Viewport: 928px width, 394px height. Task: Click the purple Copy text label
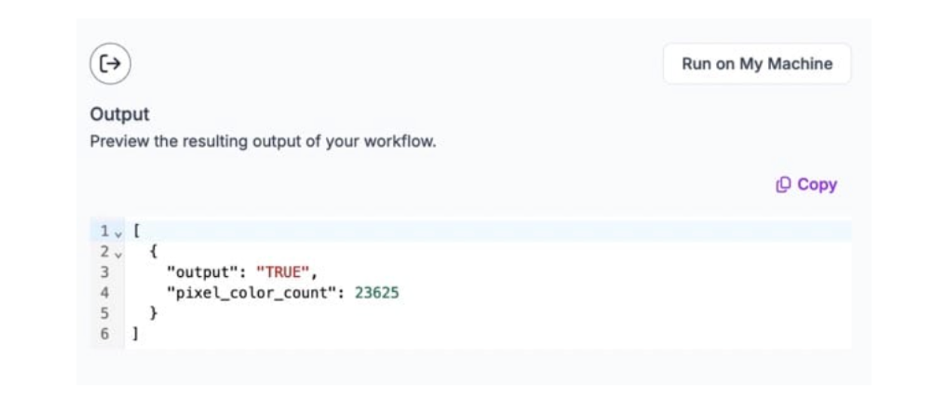click(x=817, y=184)
